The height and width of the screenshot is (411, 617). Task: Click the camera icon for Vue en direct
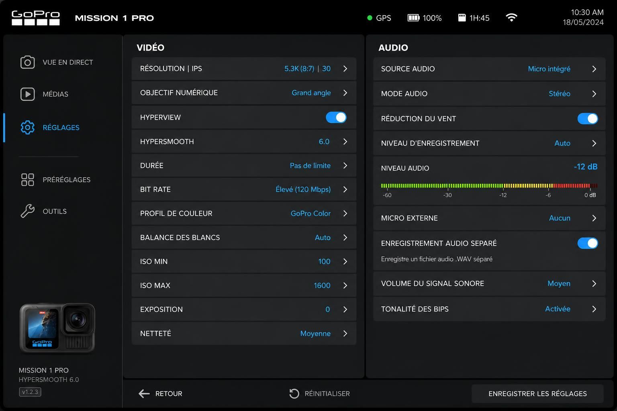click(x=28, y=62)
